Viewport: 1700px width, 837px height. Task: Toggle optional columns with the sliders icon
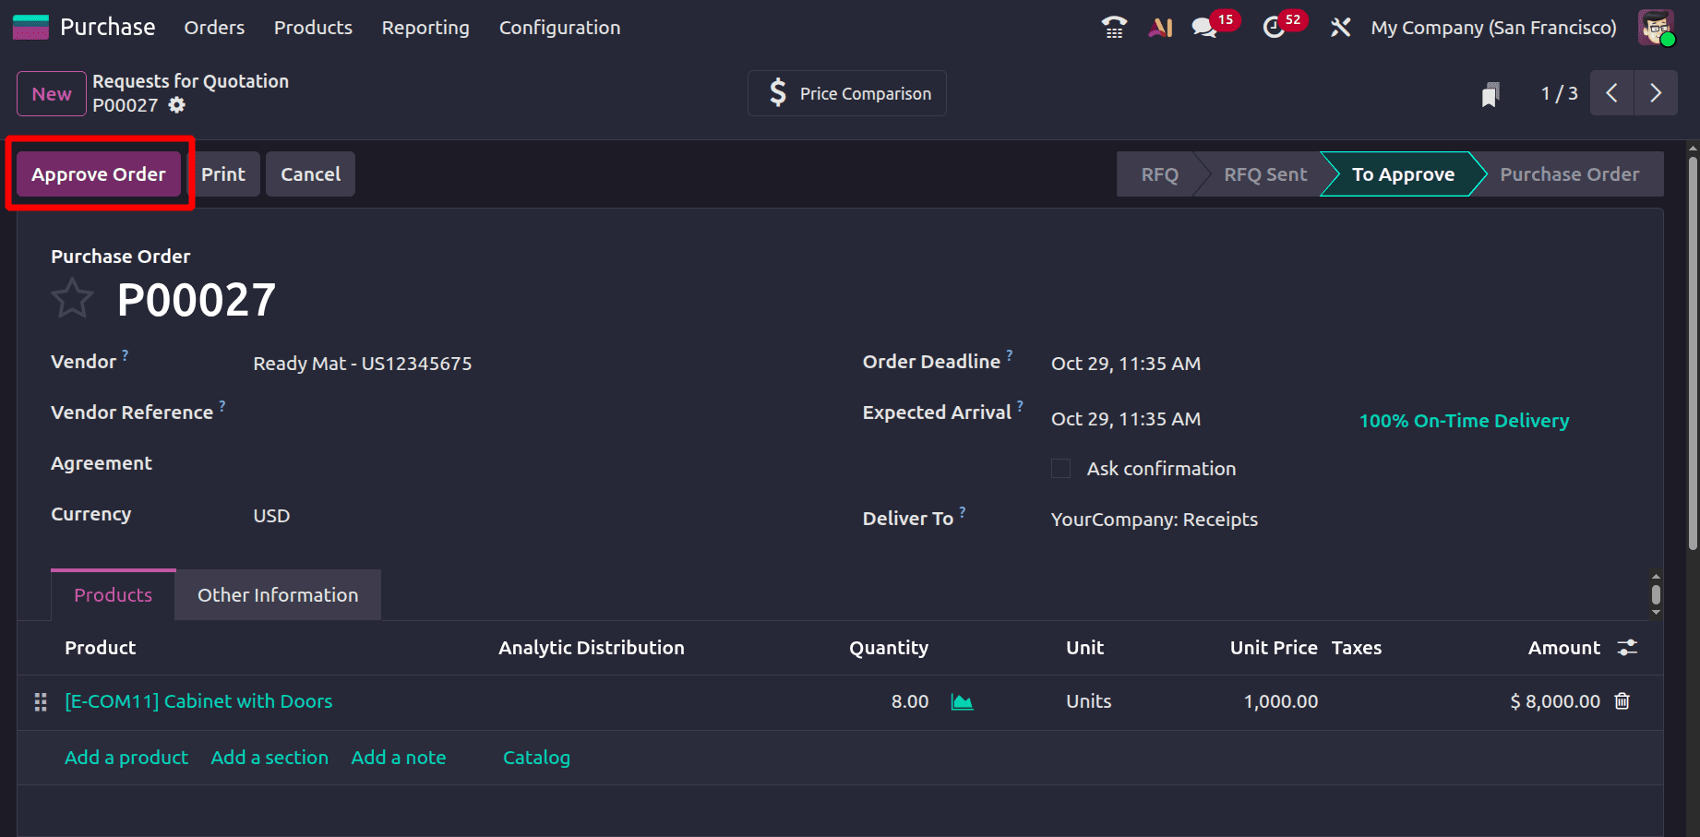(x=1626, y=647)
